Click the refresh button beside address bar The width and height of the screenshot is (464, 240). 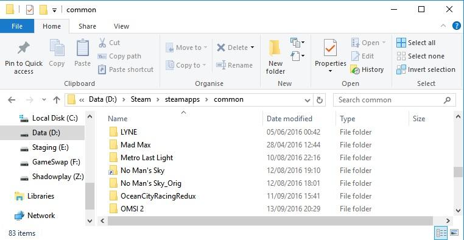(320, 100)
